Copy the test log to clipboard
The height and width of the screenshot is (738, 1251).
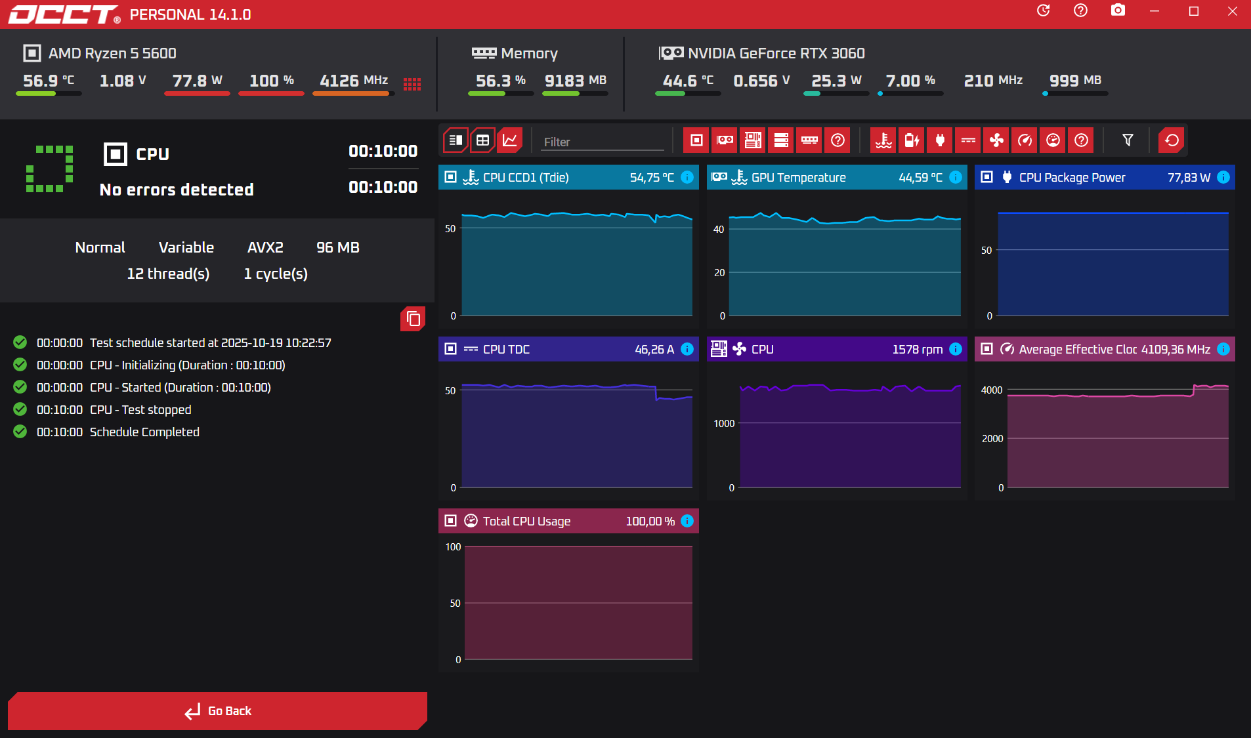(413, 319)
